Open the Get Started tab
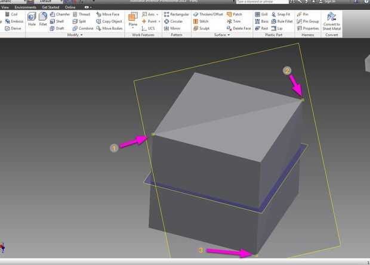 (x=51, y=7)
